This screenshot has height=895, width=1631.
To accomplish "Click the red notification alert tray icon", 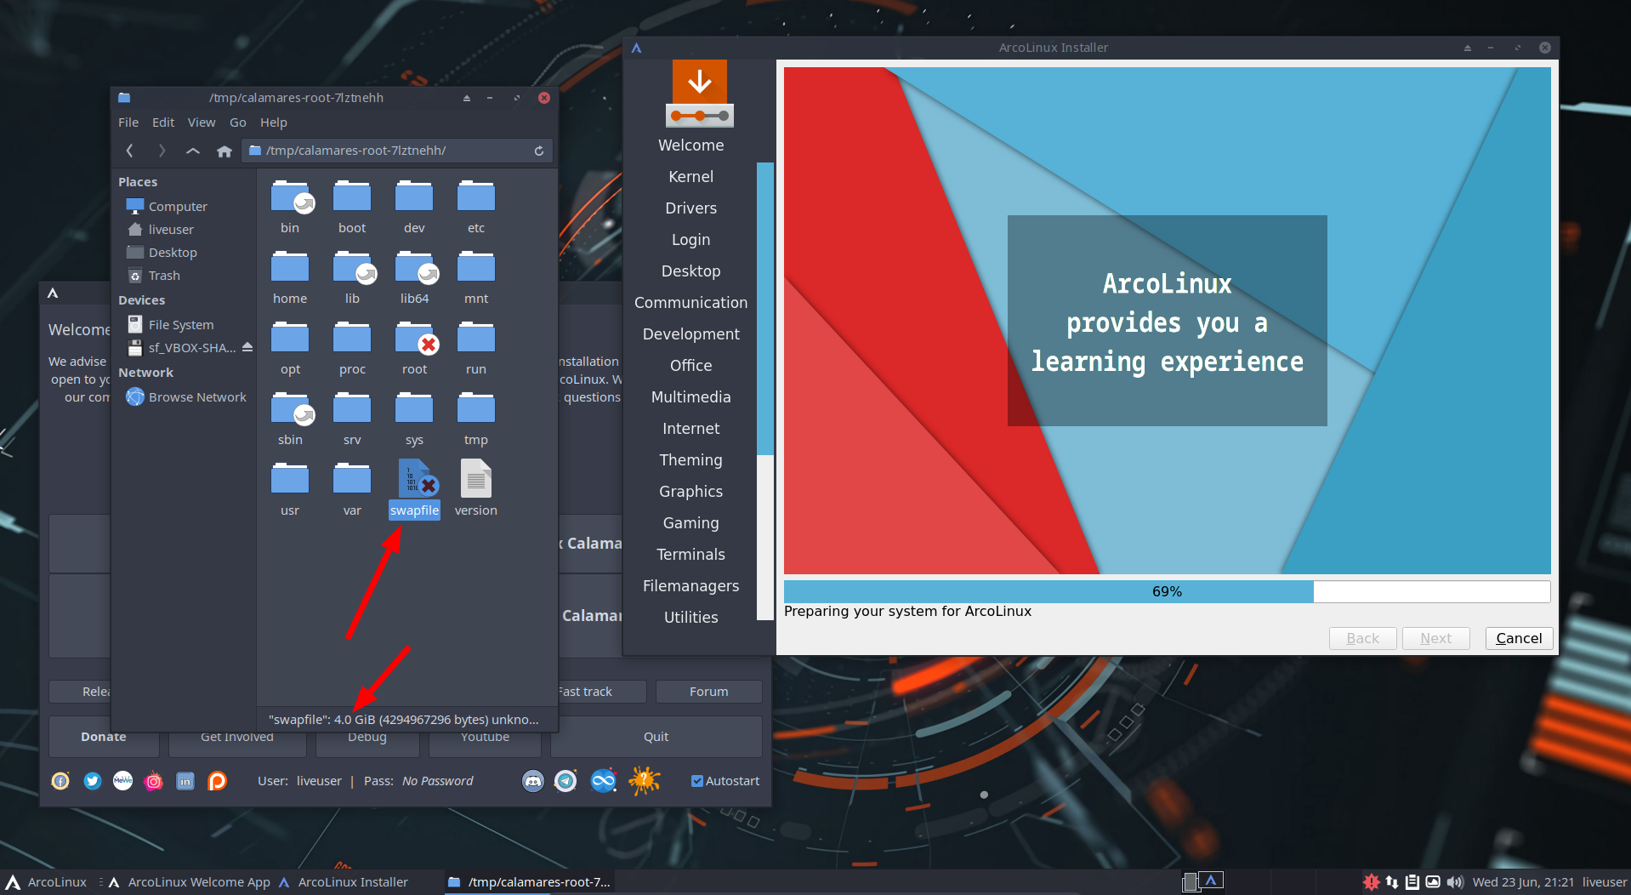I will coord(1371,882).
